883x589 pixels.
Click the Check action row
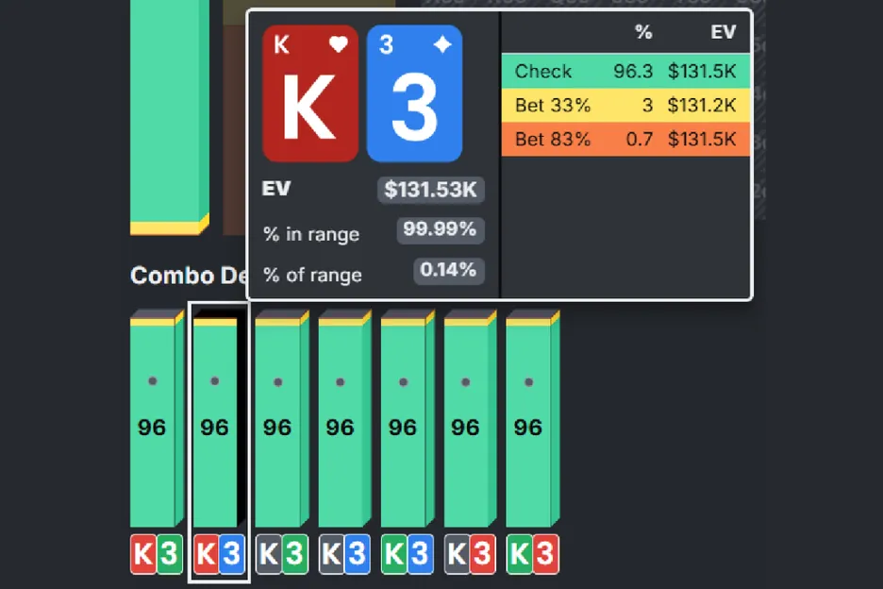[625, 71]
